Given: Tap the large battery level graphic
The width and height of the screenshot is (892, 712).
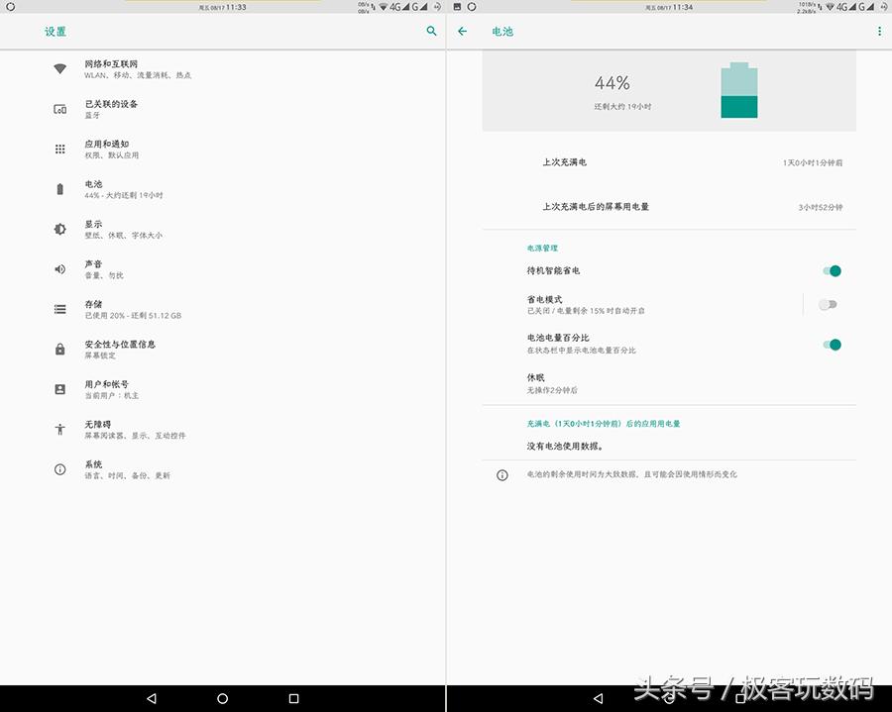Looking at the screenshot, I should [739, 90].
